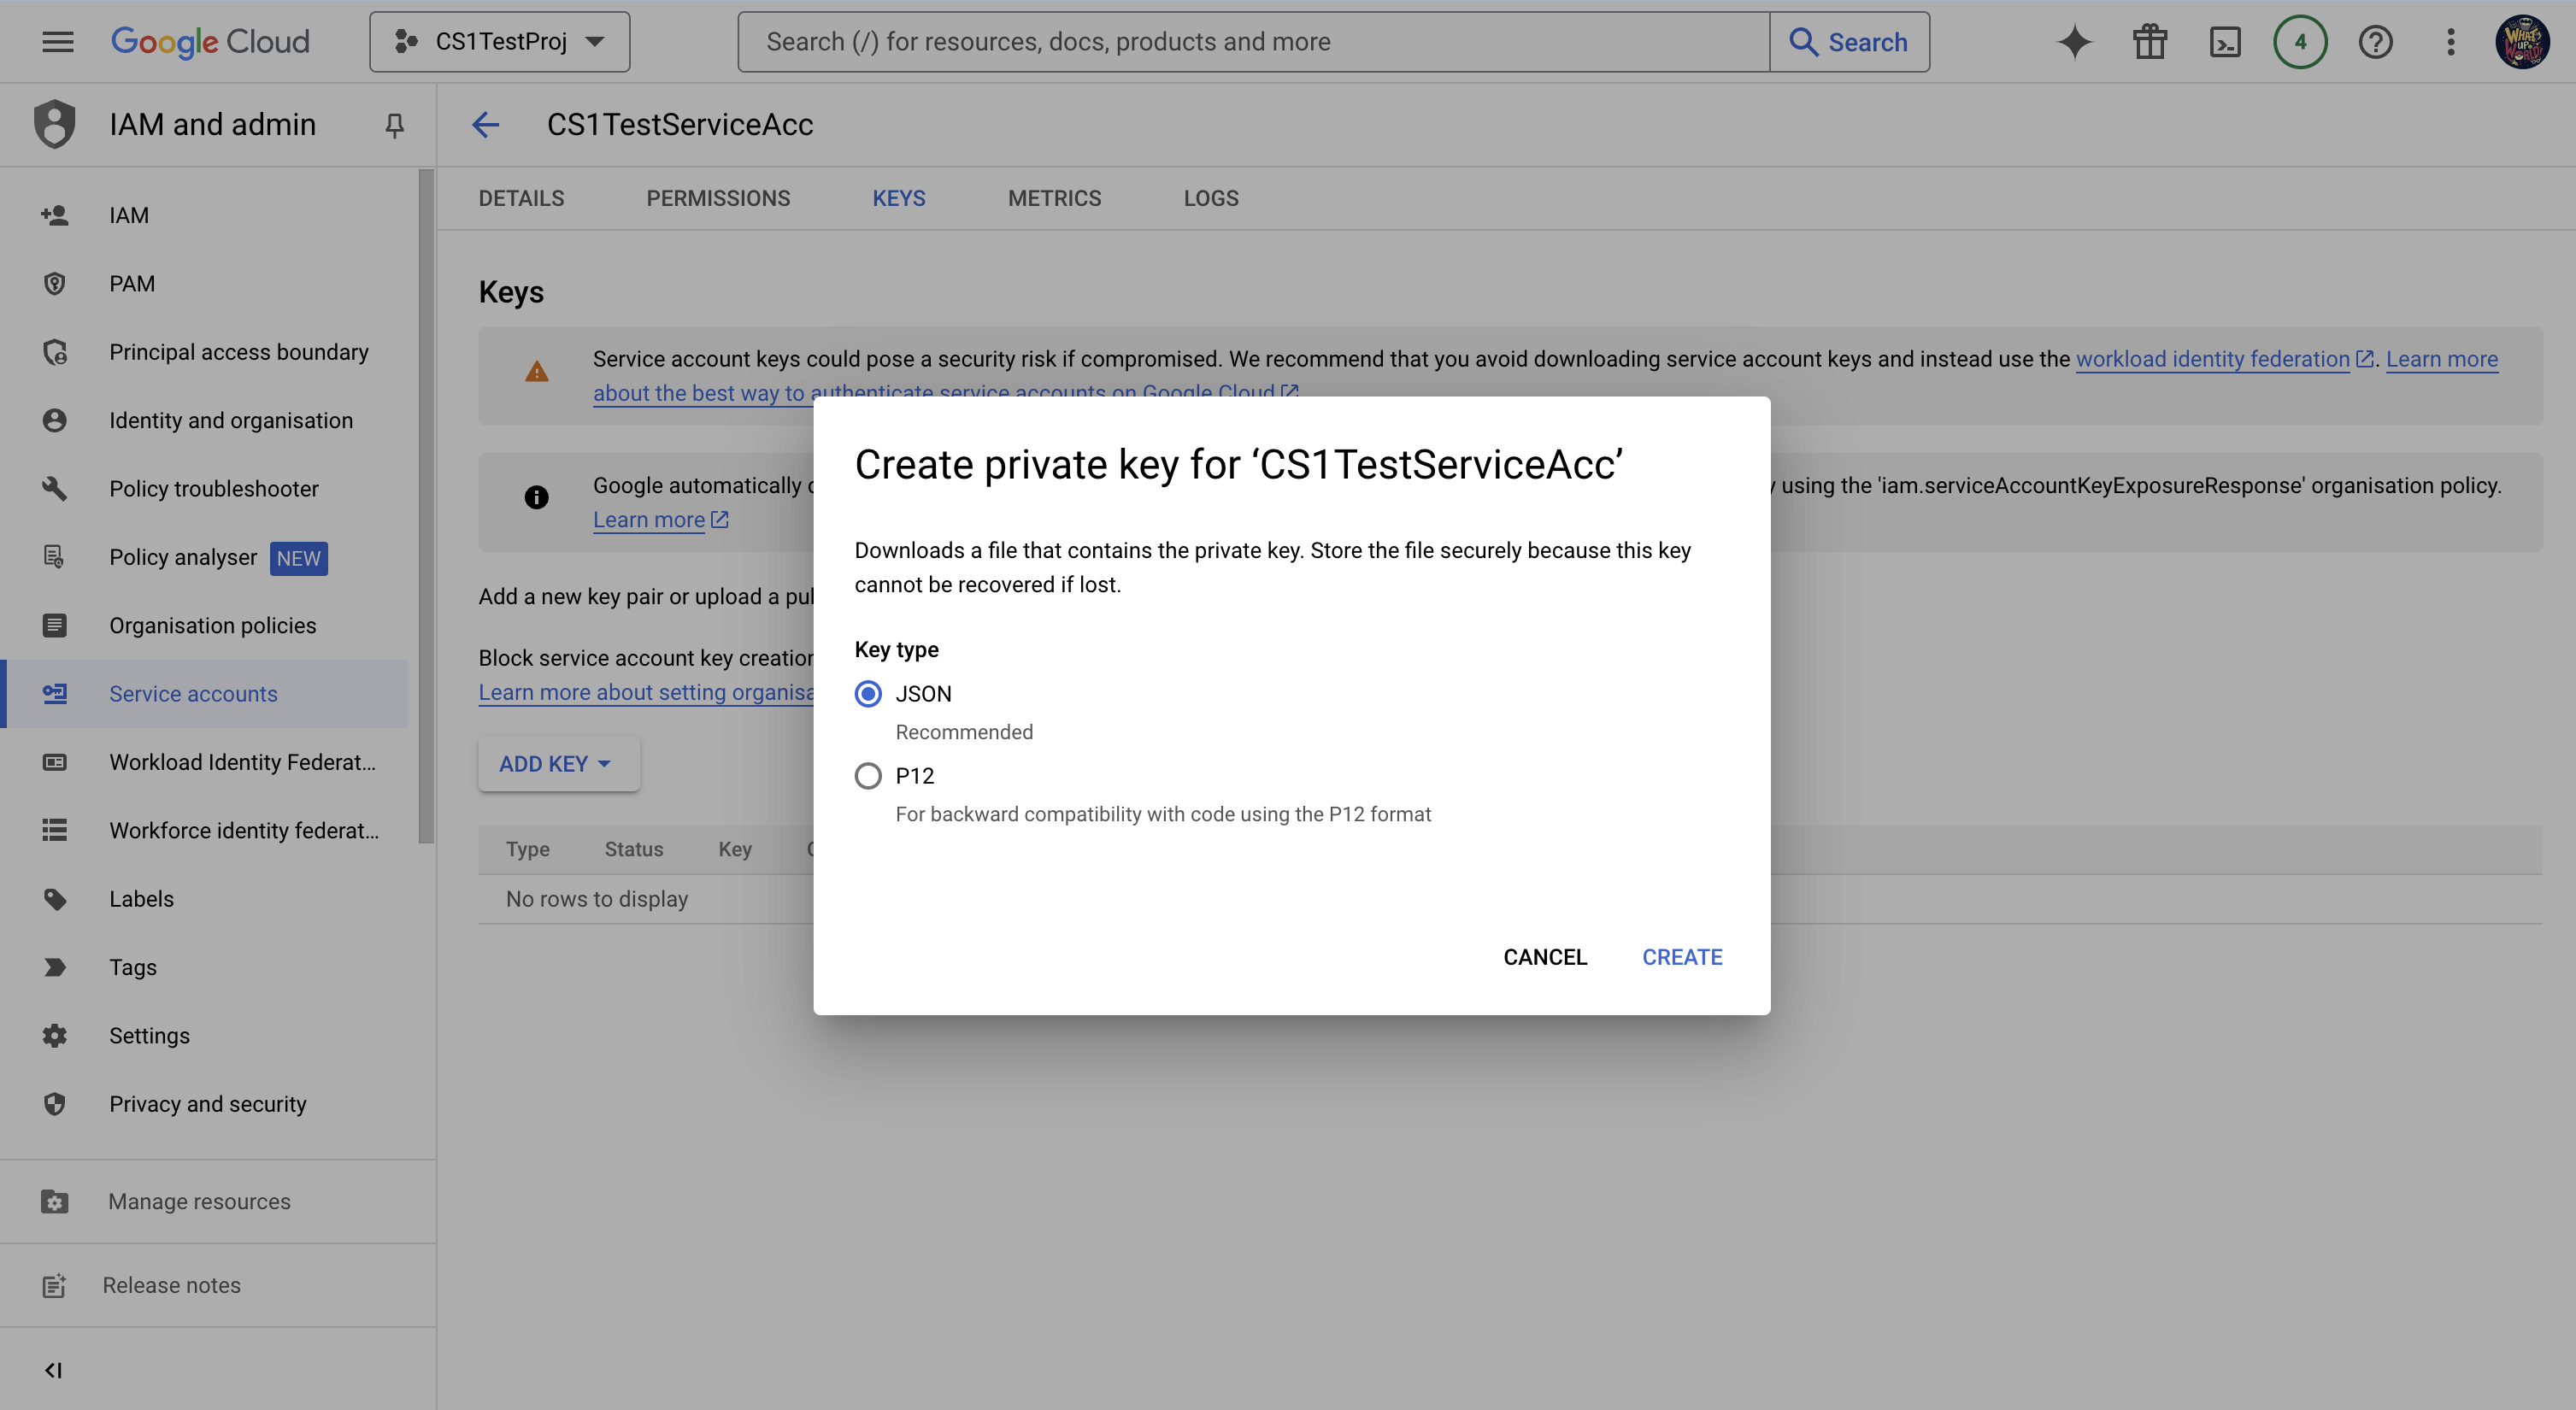Switch to the METRICS tab

pyautogui.click(x=1054, y=198)
